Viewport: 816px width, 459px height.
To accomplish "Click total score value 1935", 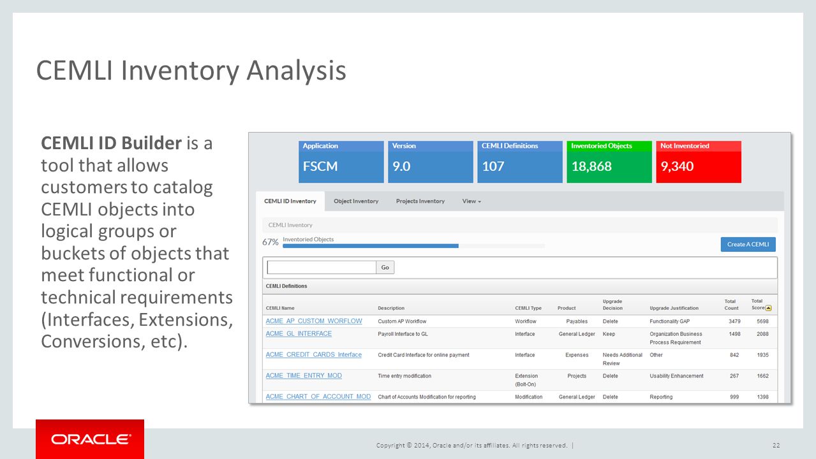I will pos(762,355).
